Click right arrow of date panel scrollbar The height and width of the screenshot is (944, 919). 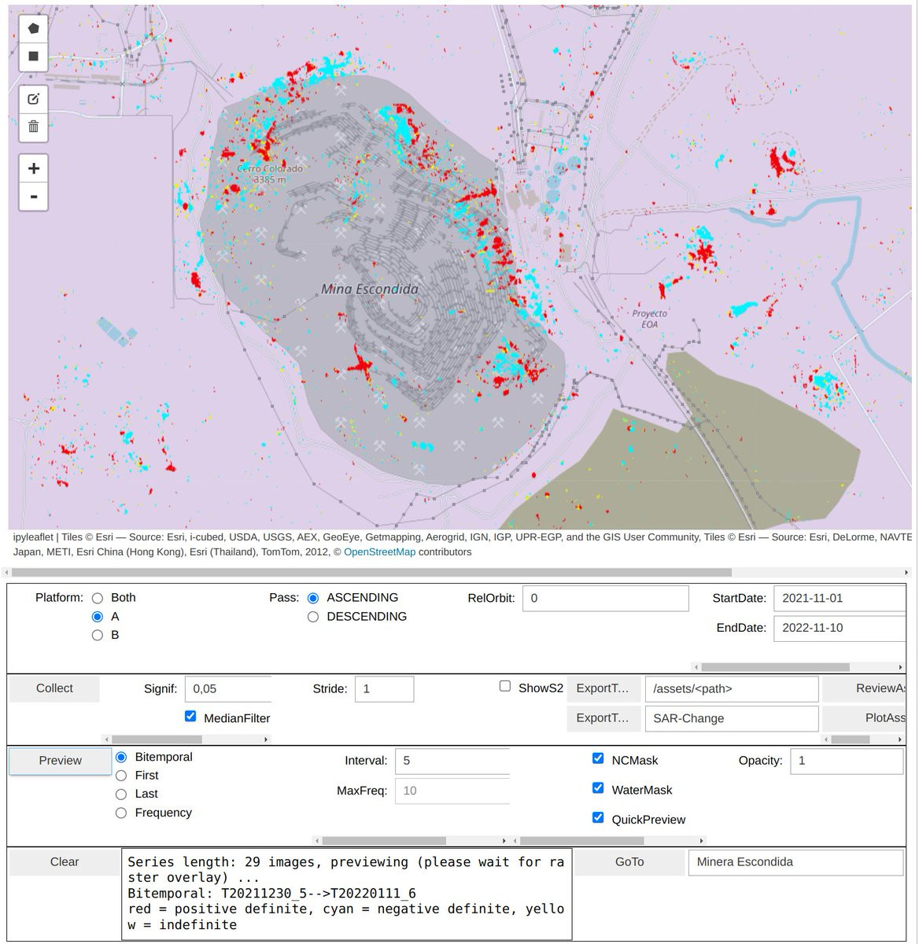coord(901,667)
